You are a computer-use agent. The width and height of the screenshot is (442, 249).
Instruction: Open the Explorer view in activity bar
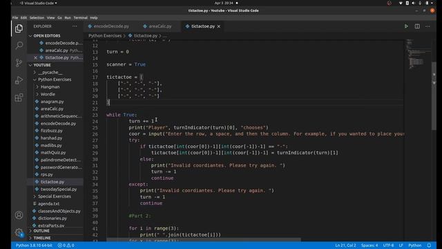pos(19,28)
